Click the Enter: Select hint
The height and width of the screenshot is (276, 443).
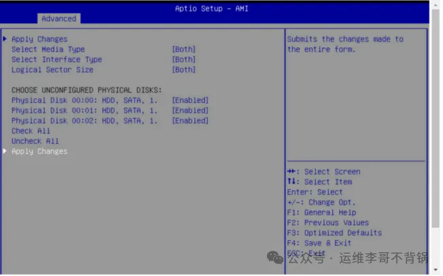(x=315, y=192)
